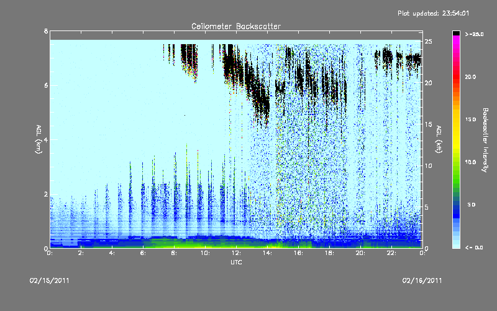Click the ">-25.0" colorbar label
497x311 pixels.
[474, 34]
